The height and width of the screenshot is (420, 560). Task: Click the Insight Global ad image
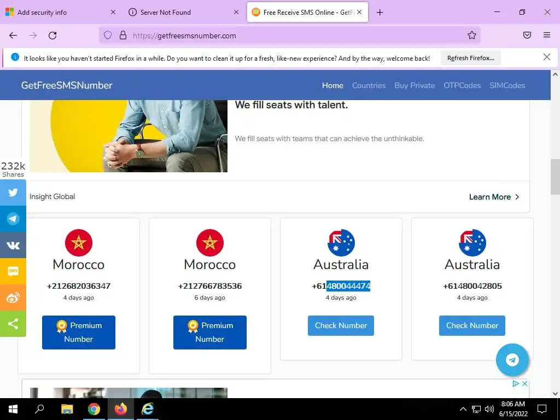click(128, 136)
